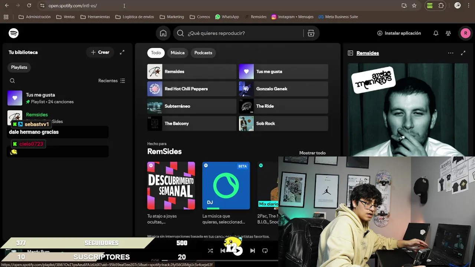
Task: Click the search magnifier in top bar
Action: click(180, 33)
